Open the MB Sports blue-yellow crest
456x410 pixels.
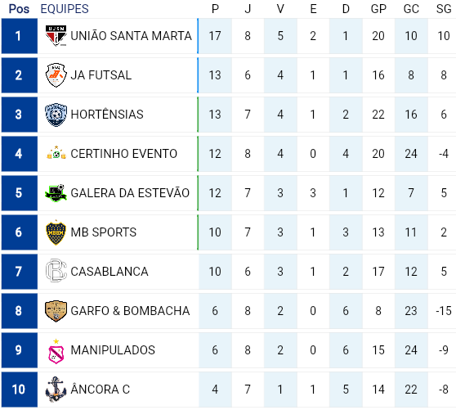(x=56, y=232)
